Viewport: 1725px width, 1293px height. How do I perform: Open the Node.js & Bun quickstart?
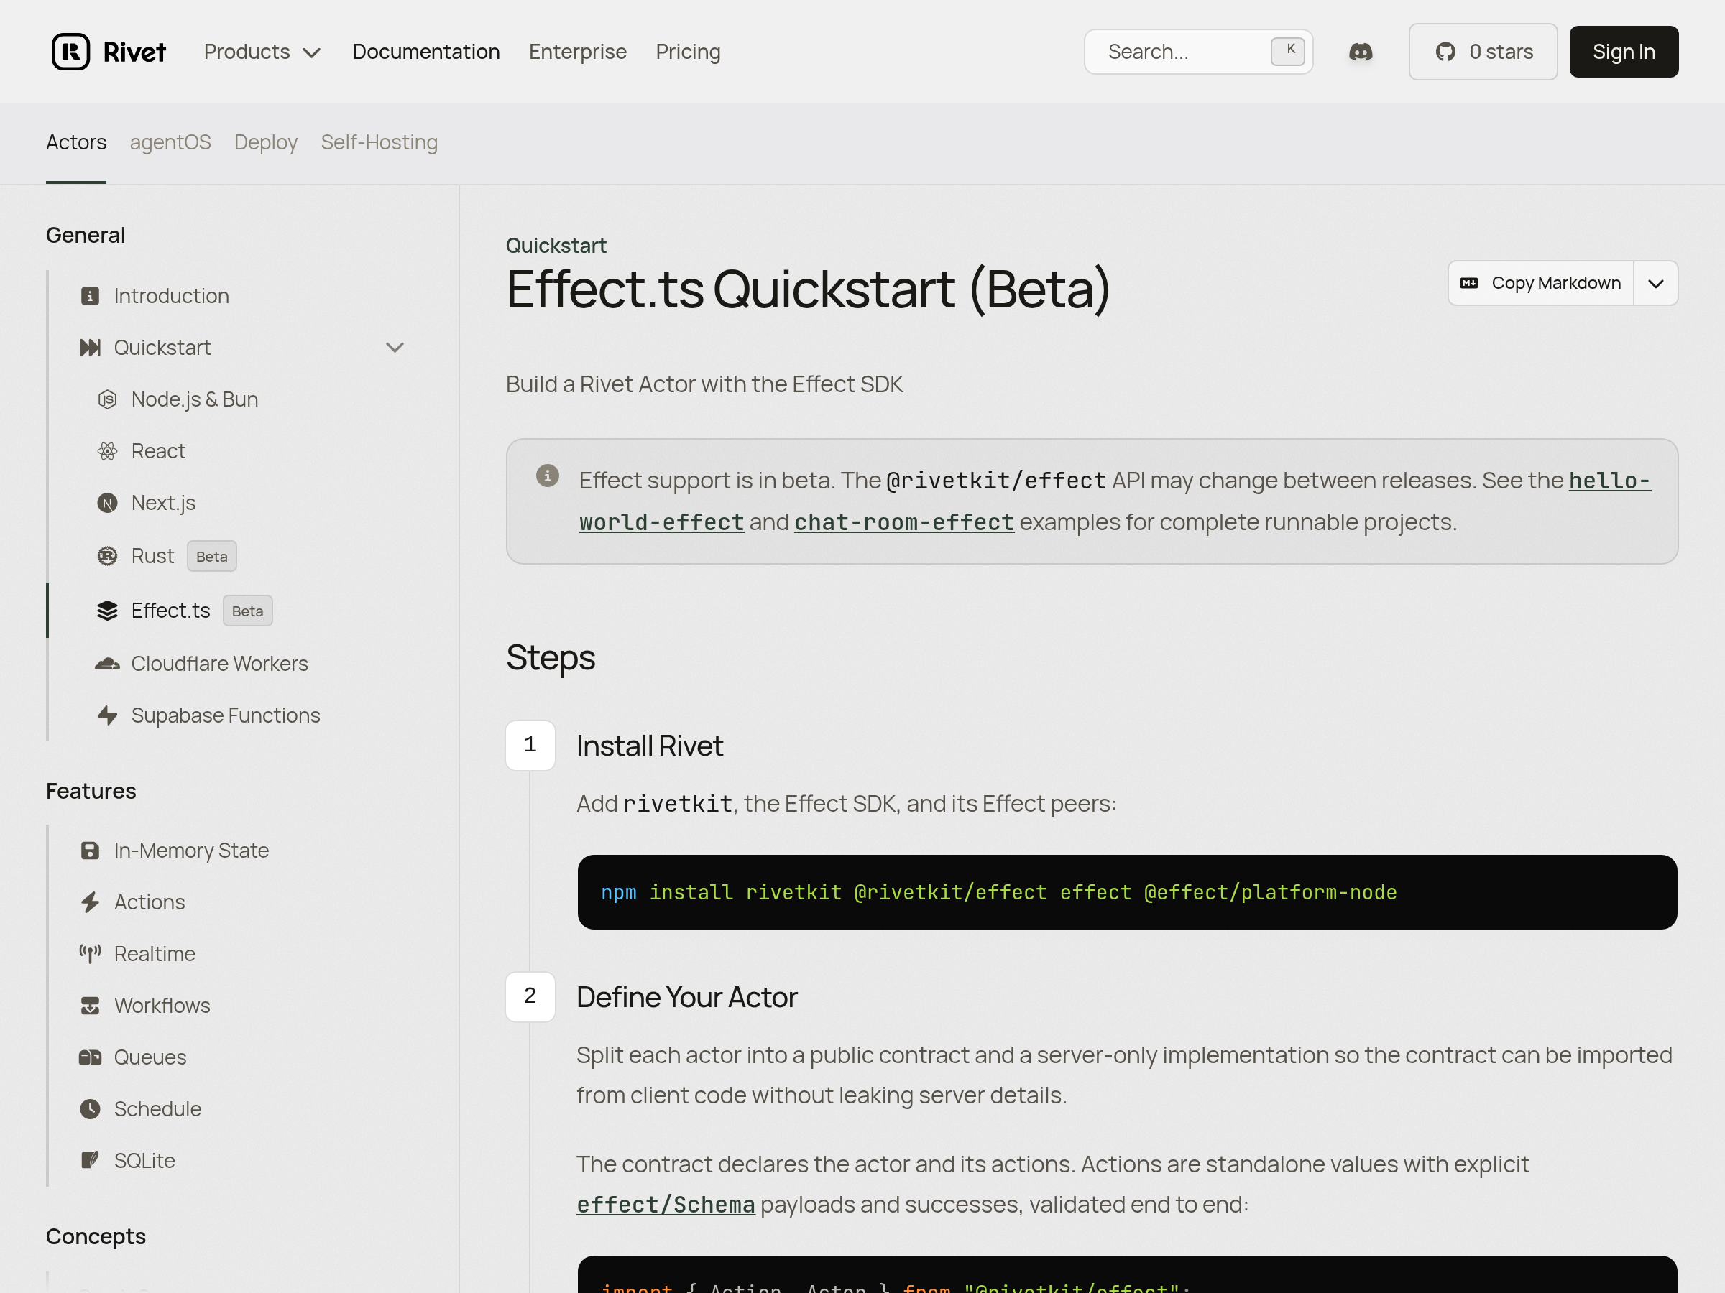pyautogui.click(x=194, y=399)
